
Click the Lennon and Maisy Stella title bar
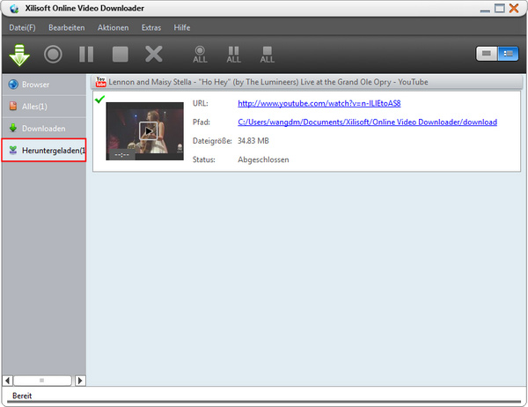coord(307,82)
